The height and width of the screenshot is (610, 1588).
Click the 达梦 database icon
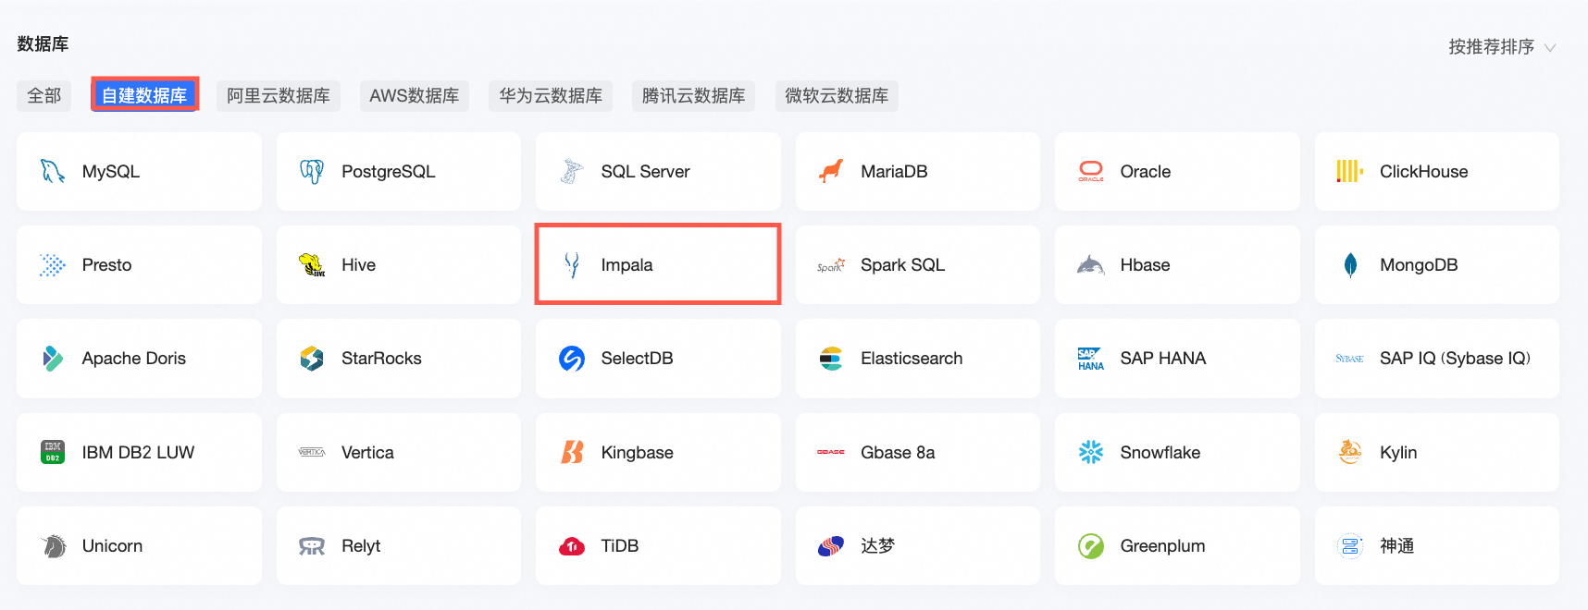coord(831,546)
